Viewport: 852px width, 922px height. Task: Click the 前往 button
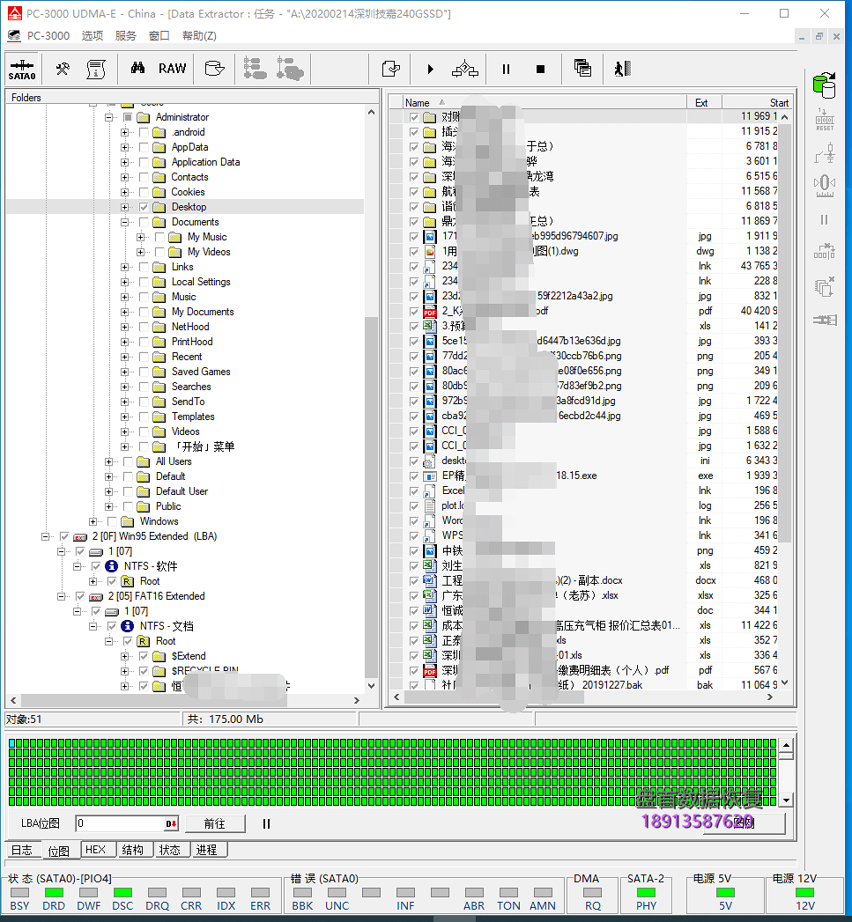pos(215,823)
